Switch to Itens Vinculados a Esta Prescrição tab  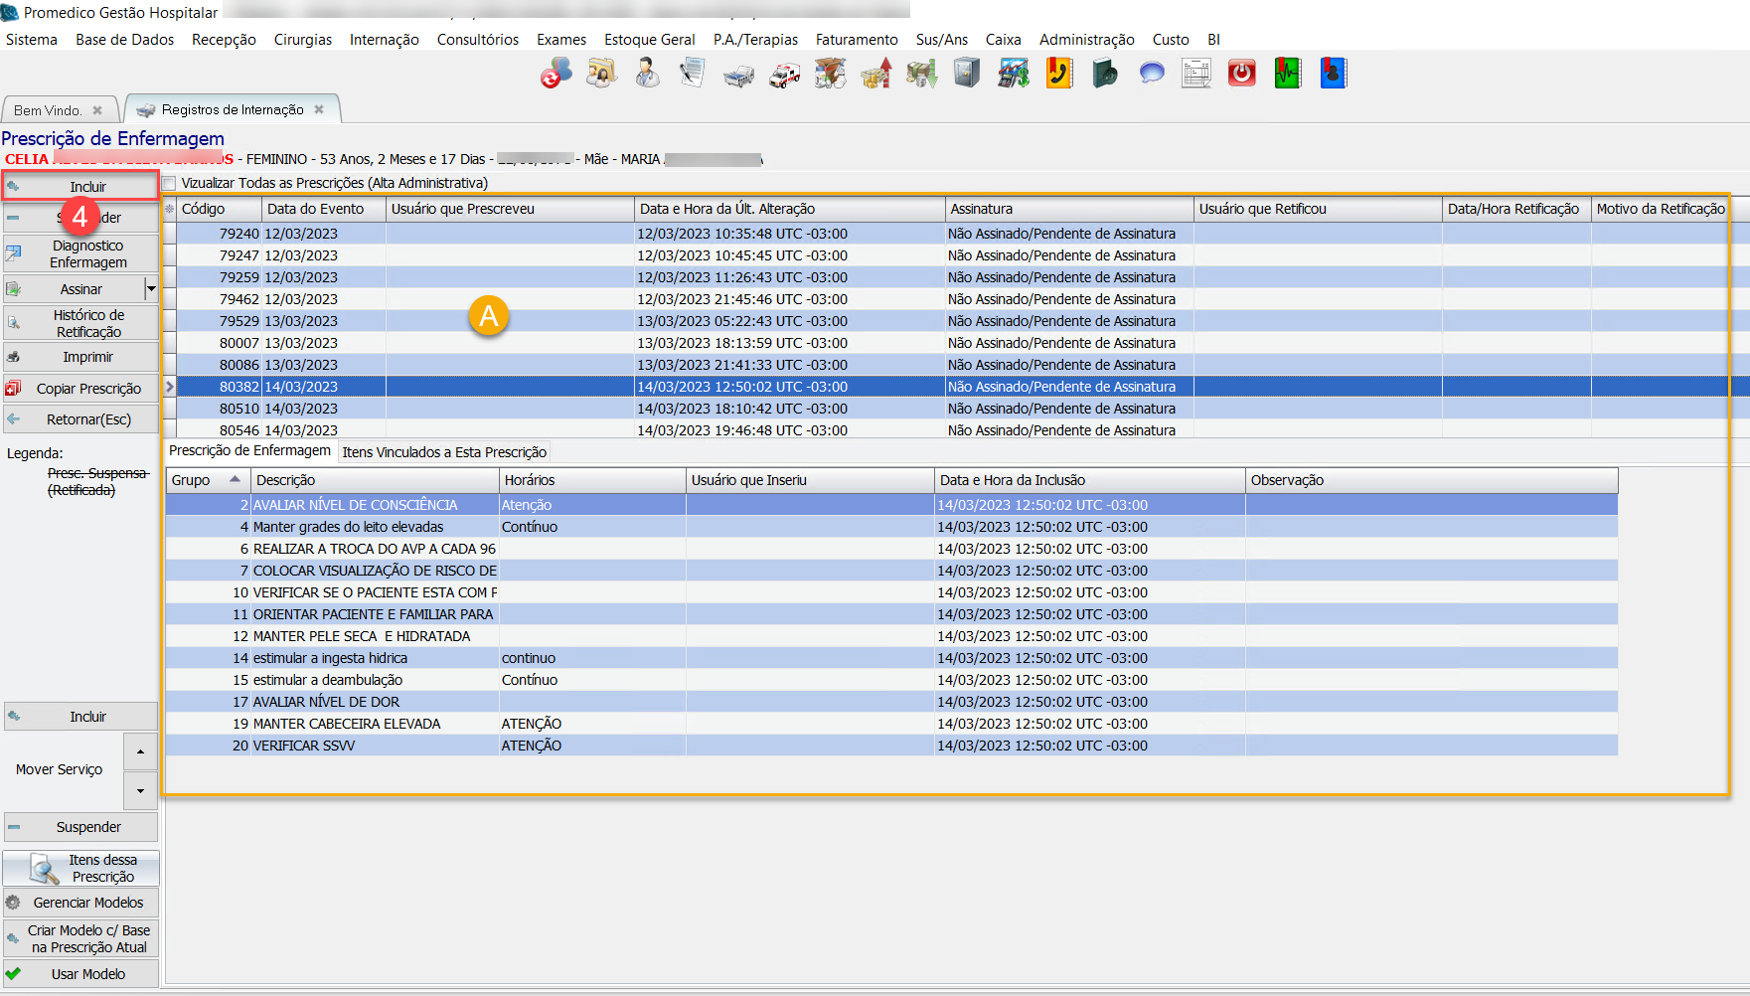coord(444,452)
